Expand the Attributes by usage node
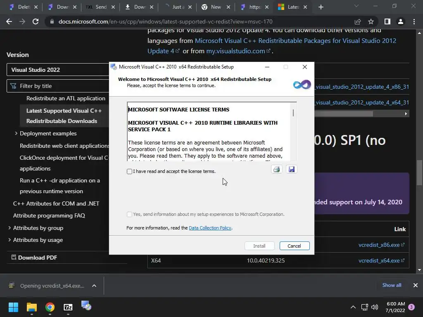Screen dimensions: 423x317 pyautogui.click(x=10, y=240)
